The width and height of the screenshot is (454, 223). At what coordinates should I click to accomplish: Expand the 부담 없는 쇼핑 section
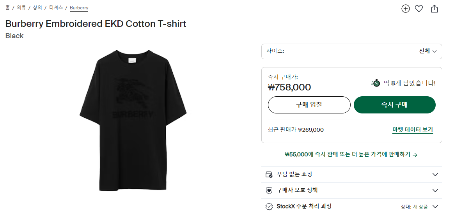435,175
